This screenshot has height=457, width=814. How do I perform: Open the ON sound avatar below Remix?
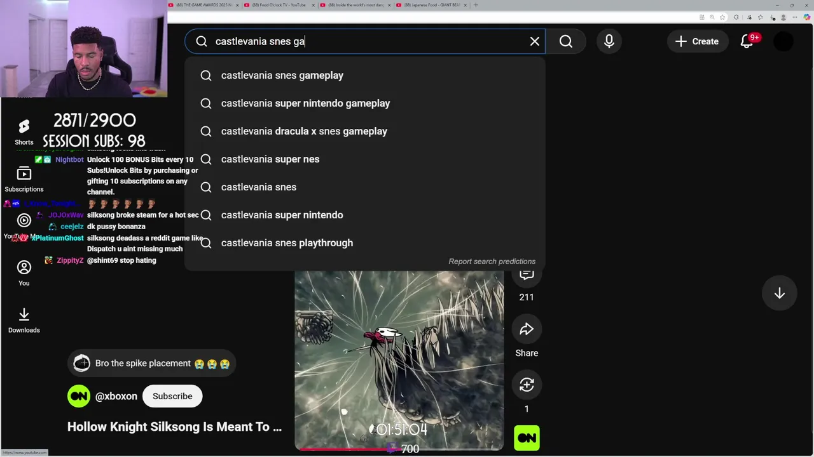tap(527, 438)
